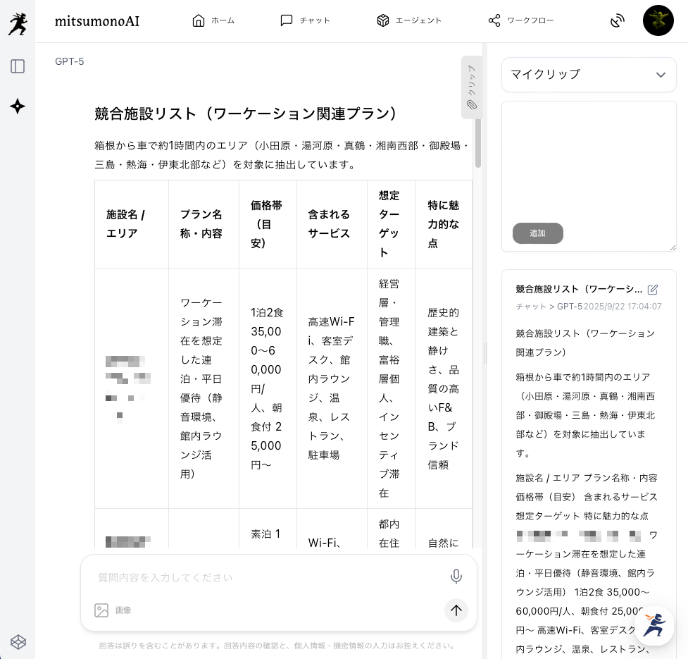The height and width of the screenshot is (659, 688).
Task: Click the microphone voice input icon
Action: pos(456,577)
